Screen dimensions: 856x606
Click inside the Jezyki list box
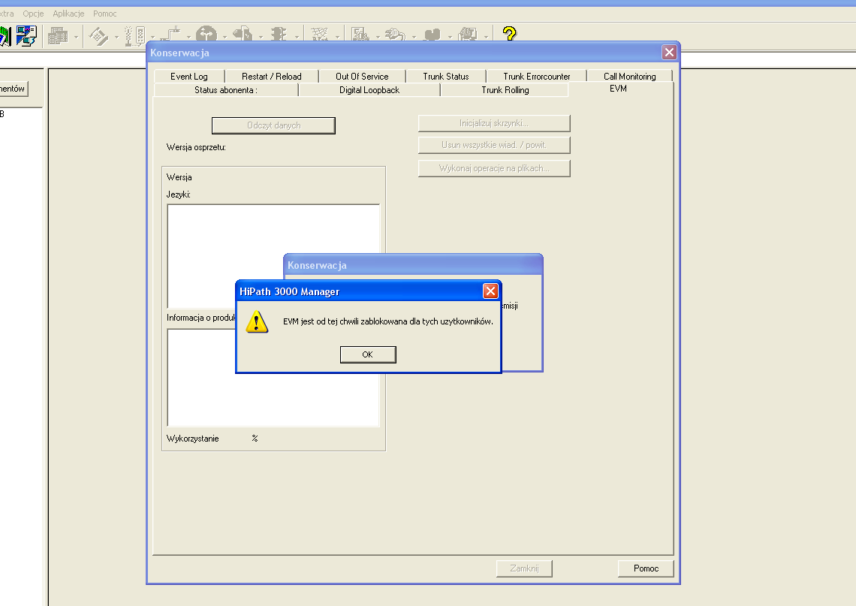[273, 257]
